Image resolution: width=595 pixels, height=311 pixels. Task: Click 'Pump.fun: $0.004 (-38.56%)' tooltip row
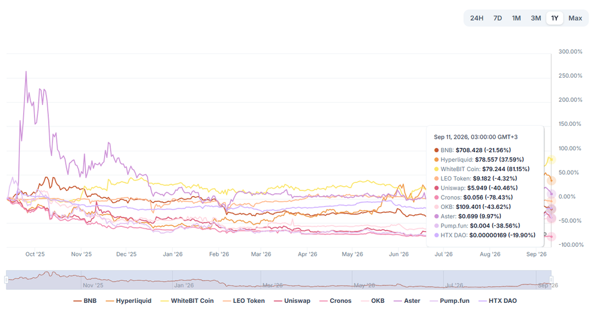(x=476, y=226)
